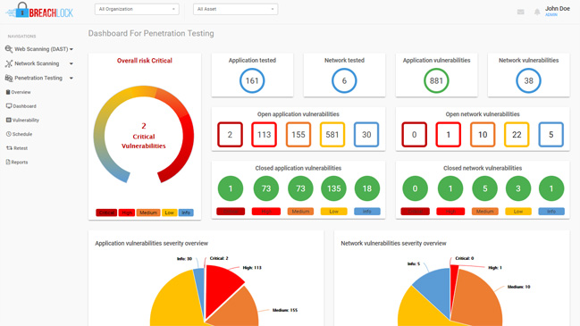Click Network tested count 6
Screen dimensions: 580x326
coord(344,80)
